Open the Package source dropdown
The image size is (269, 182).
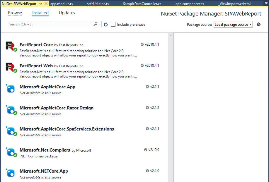233,24
